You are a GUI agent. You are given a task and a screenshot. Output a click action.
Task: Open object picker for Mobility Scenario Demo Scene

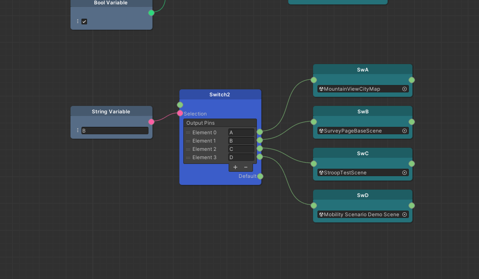pos(405,215)
